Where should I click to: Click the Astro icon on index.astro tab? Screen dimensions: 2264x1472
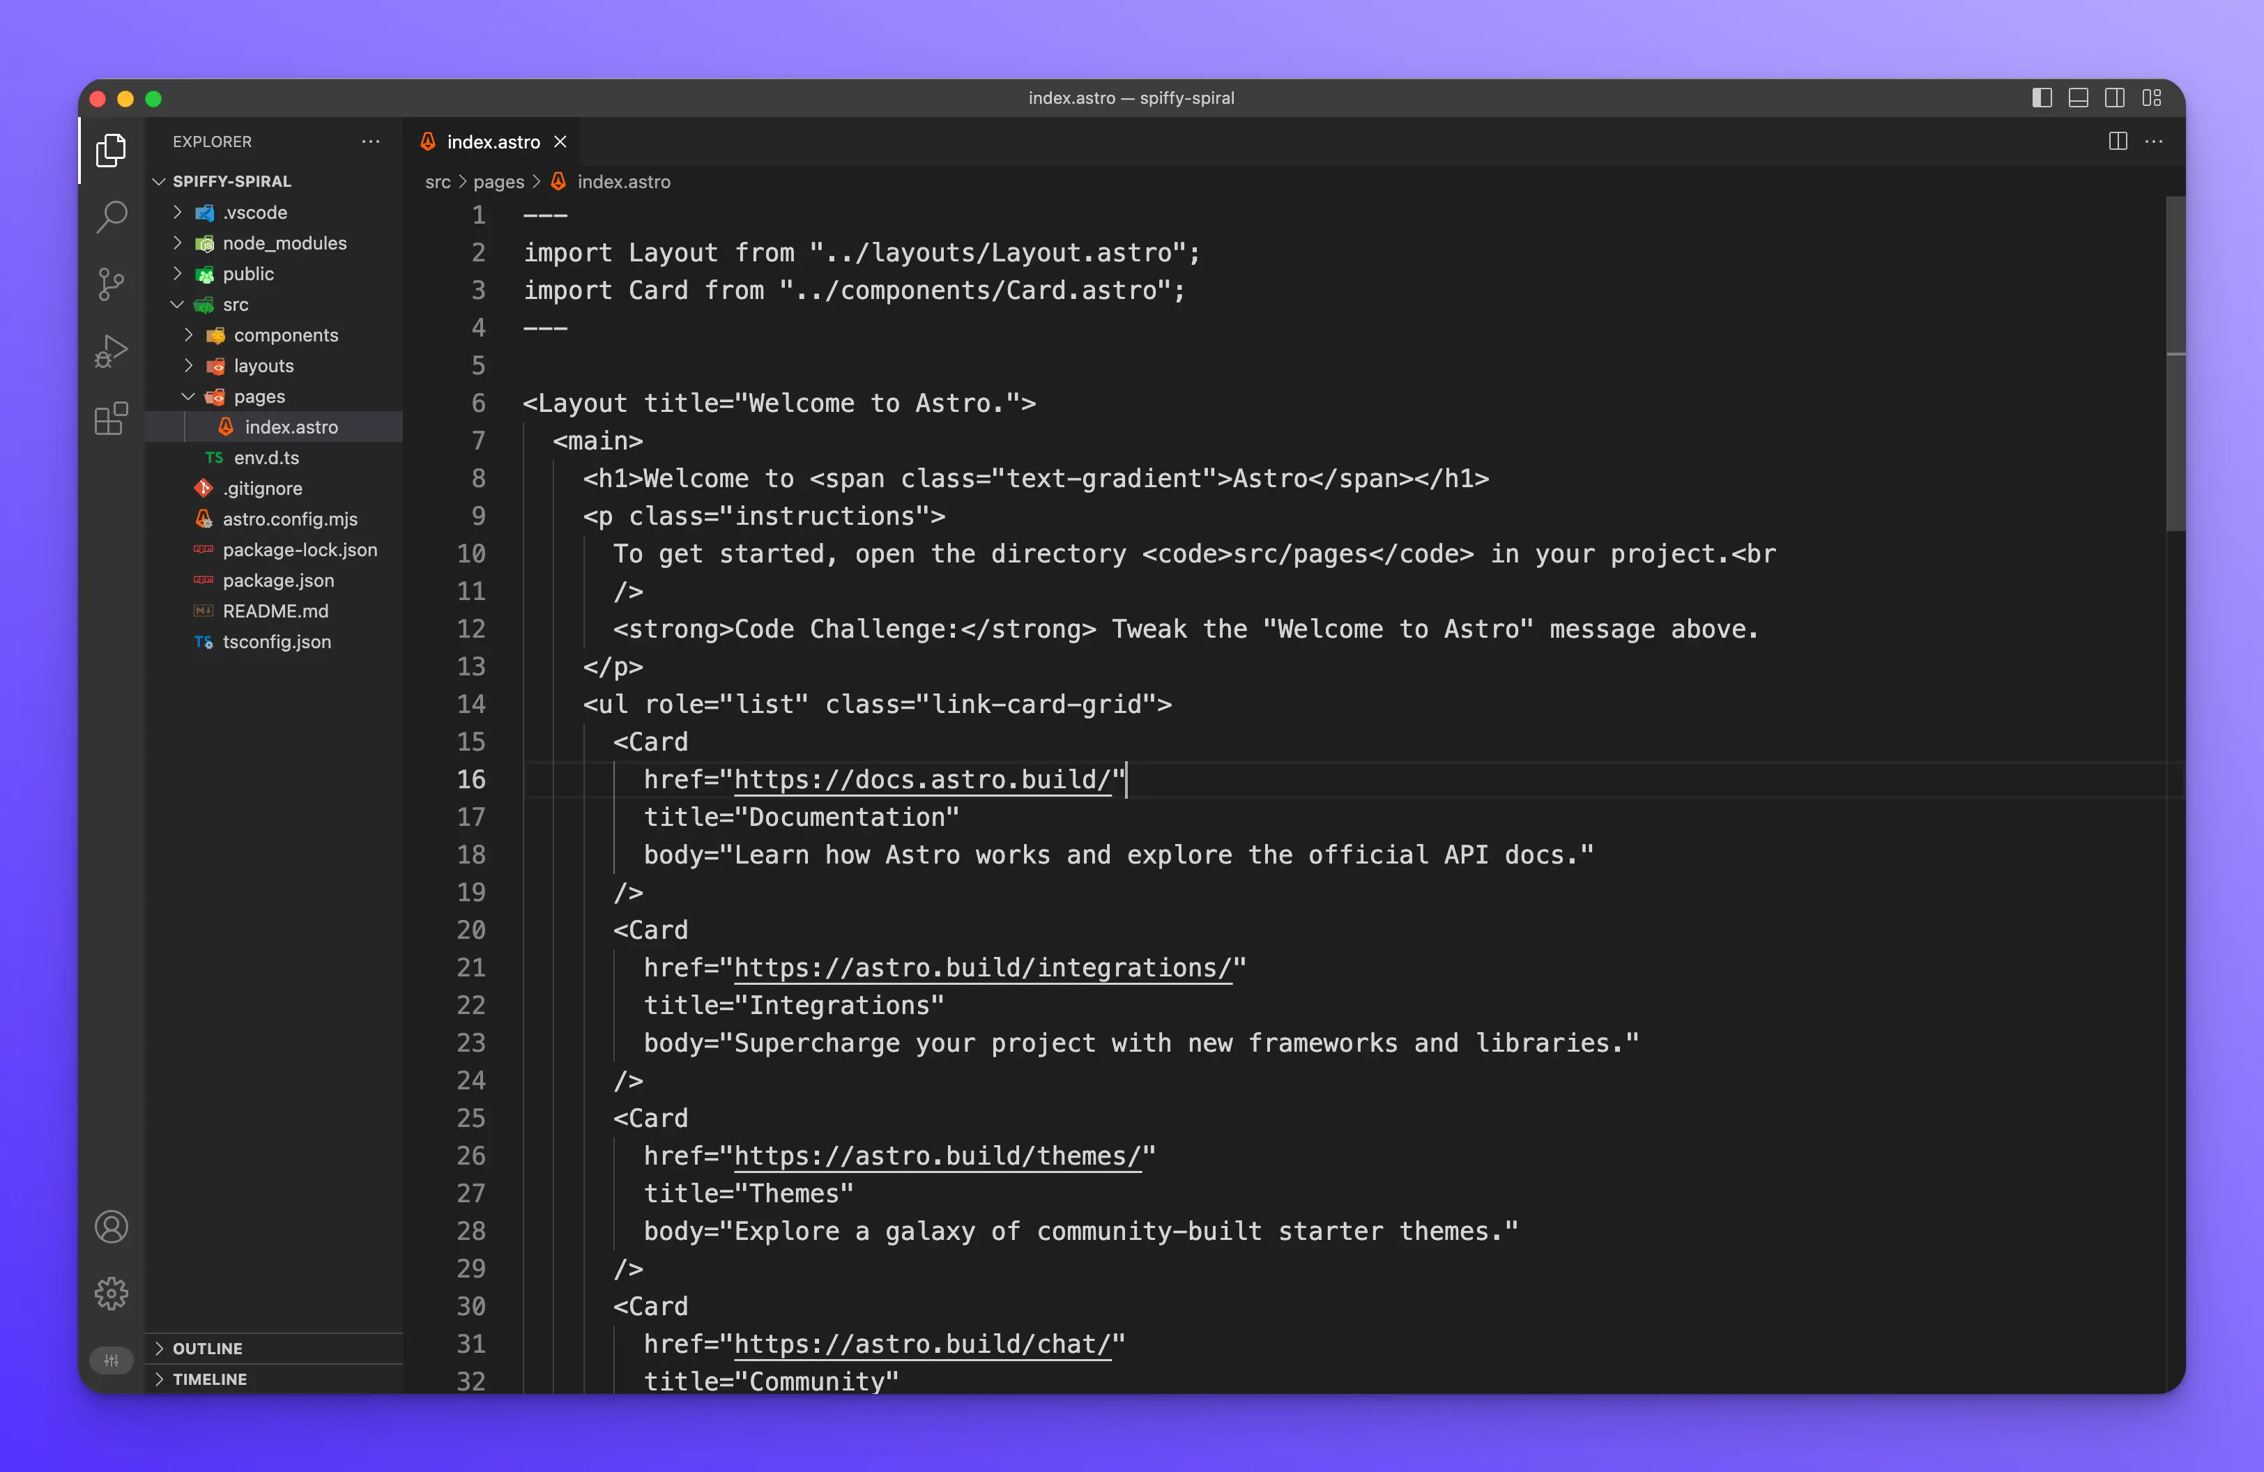pyautogui.click(x=428, y=141)
